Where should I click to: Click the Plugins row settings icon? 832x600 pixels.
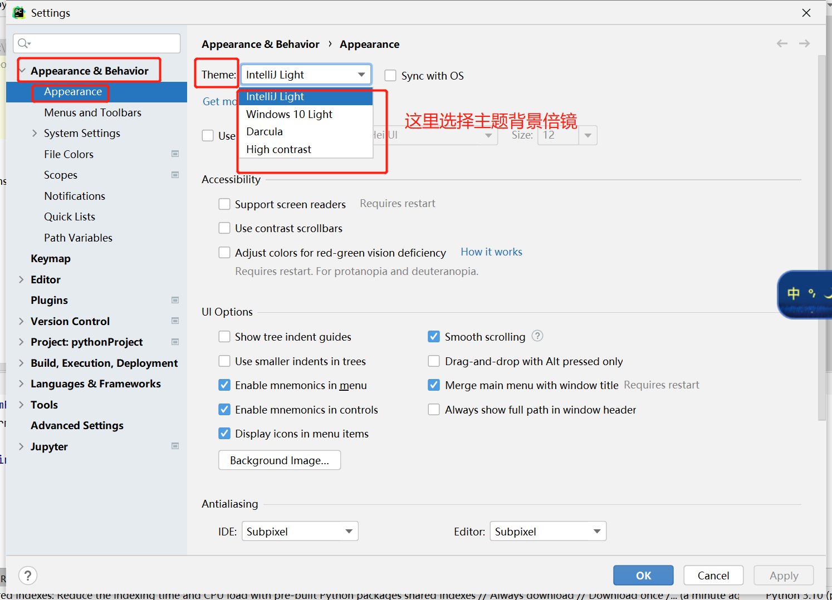[175, 300]
